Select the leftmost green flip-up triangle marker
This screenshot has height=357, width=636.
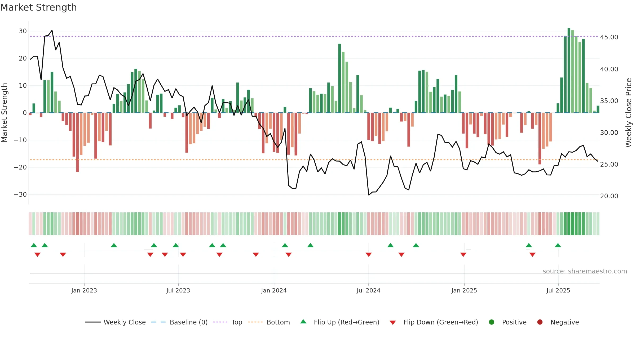[34, 245]
